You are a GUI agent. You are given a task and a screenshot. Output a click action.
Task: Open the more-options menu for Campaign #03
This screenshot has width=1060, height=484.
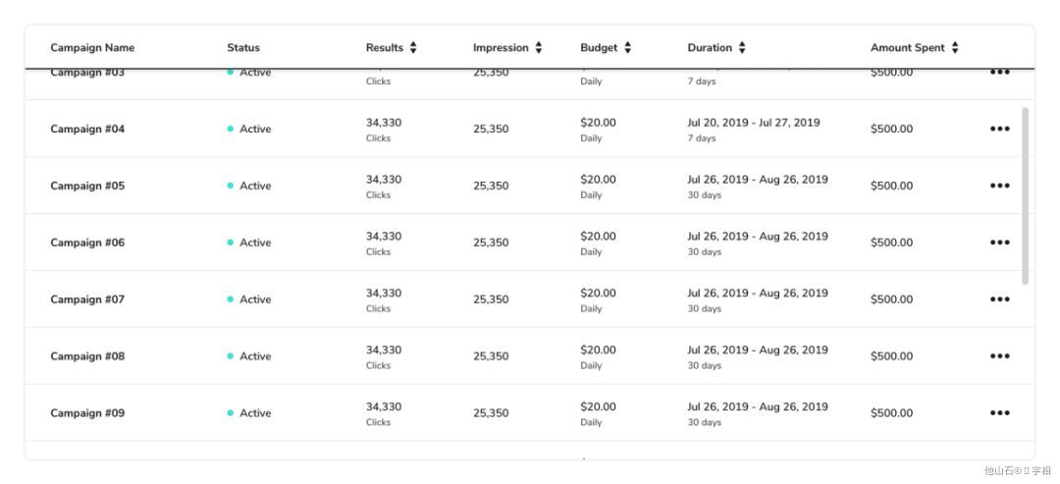click(999, 74)
